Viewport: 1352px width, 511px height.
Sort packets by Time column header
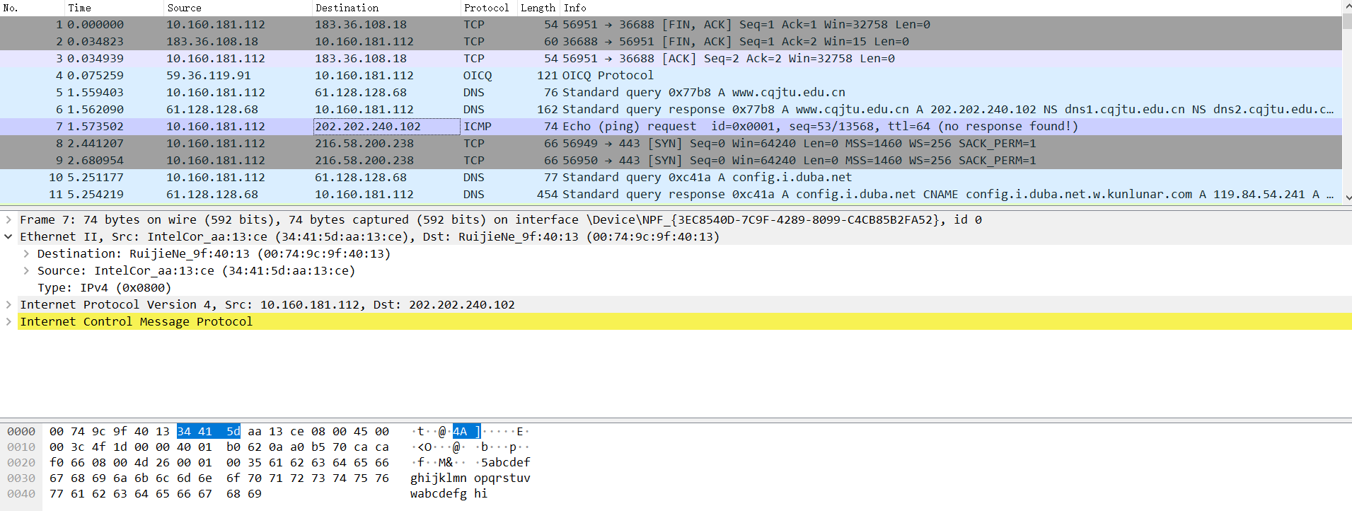(x=114, y=8)
